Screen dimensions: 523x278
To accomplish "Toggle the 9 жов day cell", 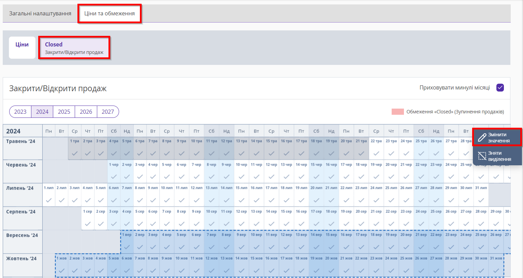I will [x=167, y=265].
